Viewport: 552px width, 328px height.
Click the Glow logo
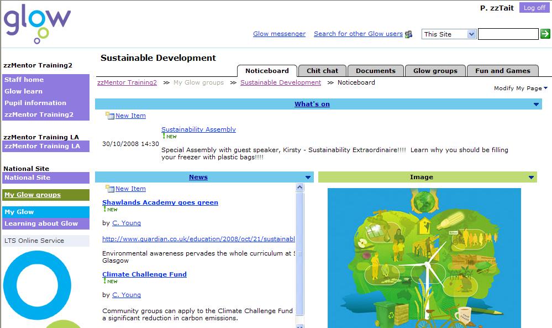tap(37, 24)
